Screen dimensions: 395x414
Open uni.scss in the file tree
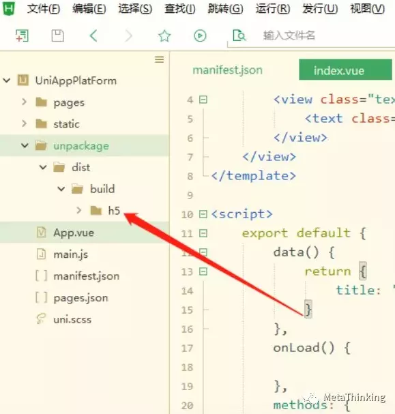pyautogui.click(x=72, y=320)
